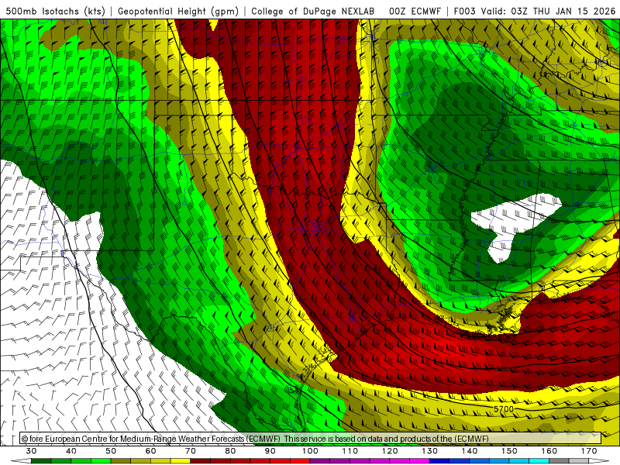Click the '90' value on the color scale

pos(270,451)
